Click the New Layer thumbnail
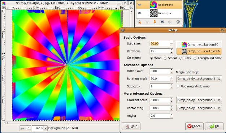226x133 pixels. pos(154,13)
